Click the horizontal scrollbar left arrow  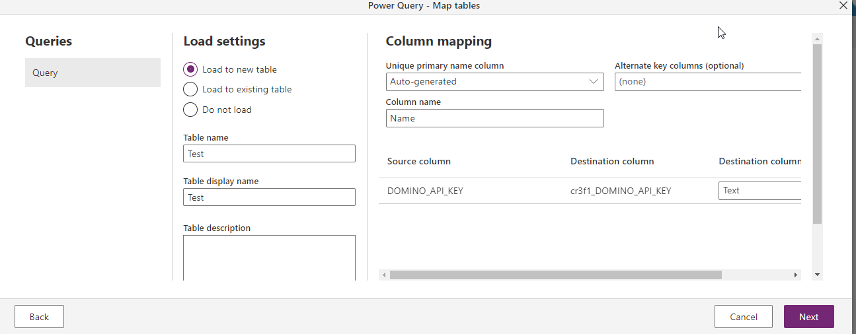[x=384, y=275]
